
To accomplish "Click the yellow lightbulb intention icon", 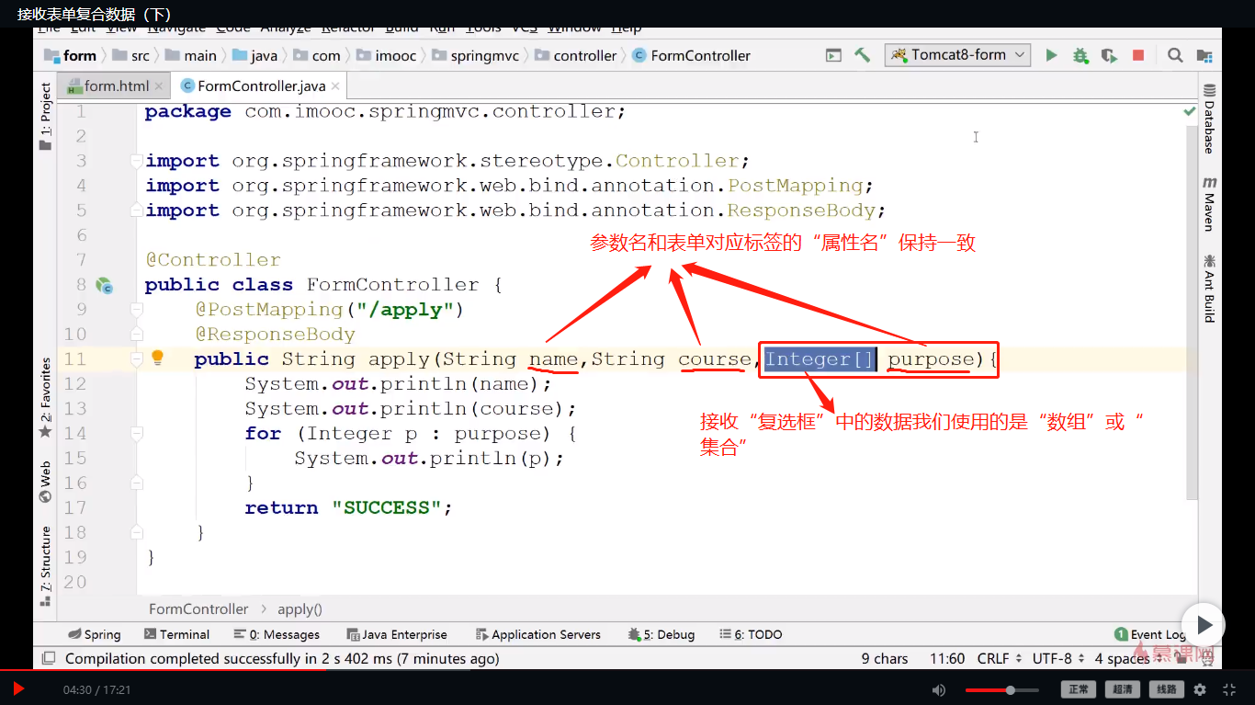I will [157, 358].
